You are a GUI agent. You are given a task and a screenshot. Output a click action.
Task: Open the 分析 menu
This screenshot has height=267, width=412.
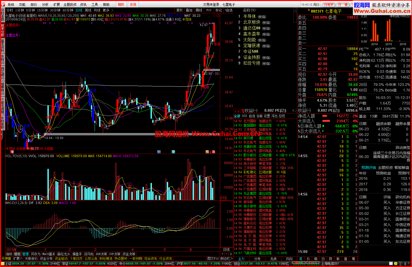(45, 5)
